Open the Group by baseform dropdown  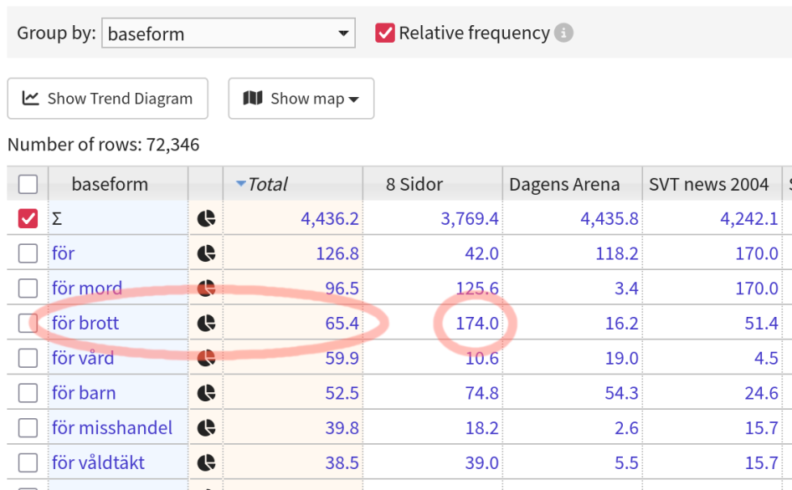coord(228,34)
